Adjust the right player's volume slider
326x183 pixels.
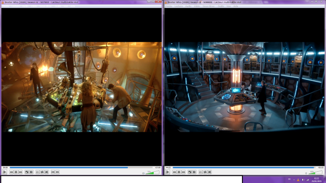click(x=316, y=172)
